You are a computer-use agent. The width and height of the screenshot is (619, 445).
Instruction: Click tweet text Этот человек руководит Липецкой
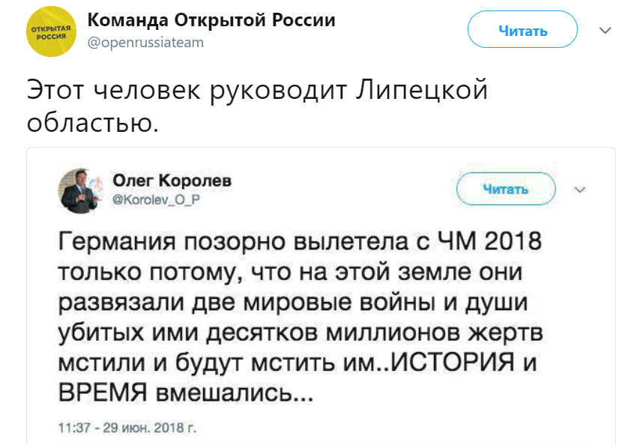click(x=257, y=91)
